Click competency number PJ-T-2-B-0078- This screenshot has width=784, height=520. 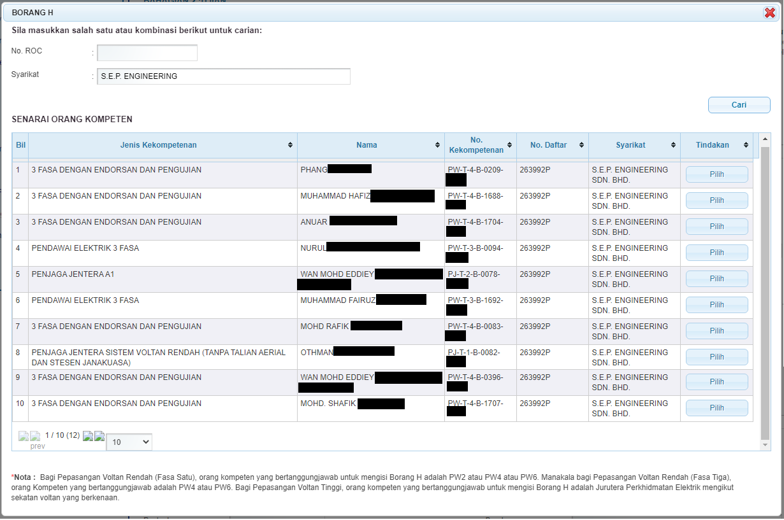coord(474,274)
